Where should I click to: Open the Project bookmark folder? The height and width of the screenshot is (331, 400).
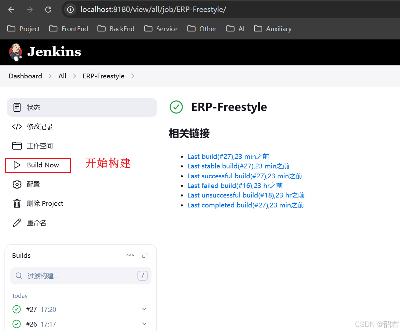[x=24, y=29]
